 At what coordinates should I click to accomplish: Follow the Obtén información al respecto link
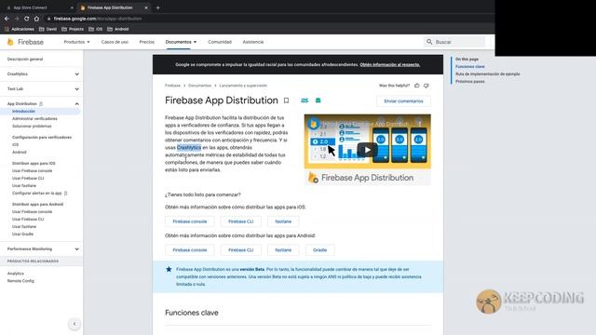pos(390,64)
